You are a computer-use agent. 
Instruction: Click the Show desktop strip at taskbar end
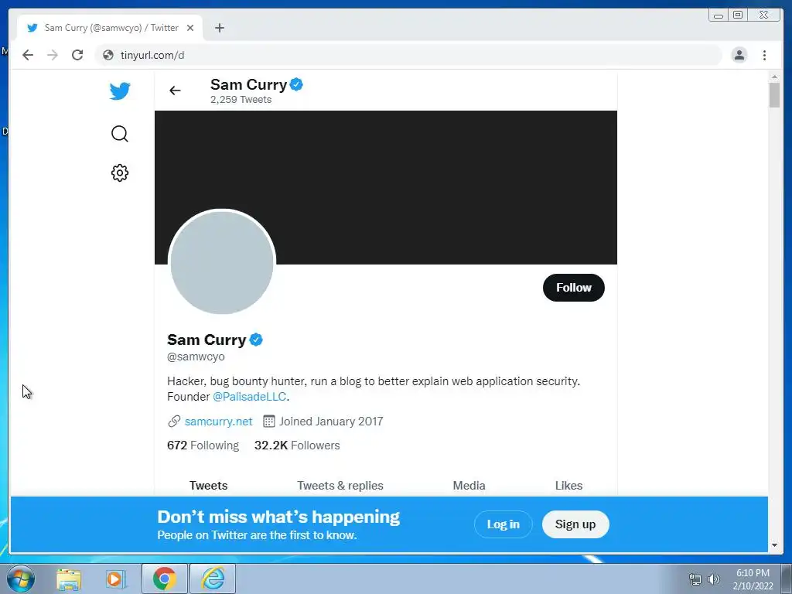click(x=787, y=579)
